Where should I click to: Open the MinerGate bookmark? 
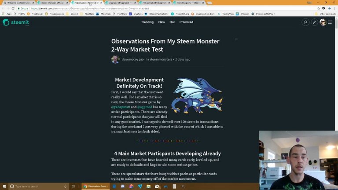[103, 14]
